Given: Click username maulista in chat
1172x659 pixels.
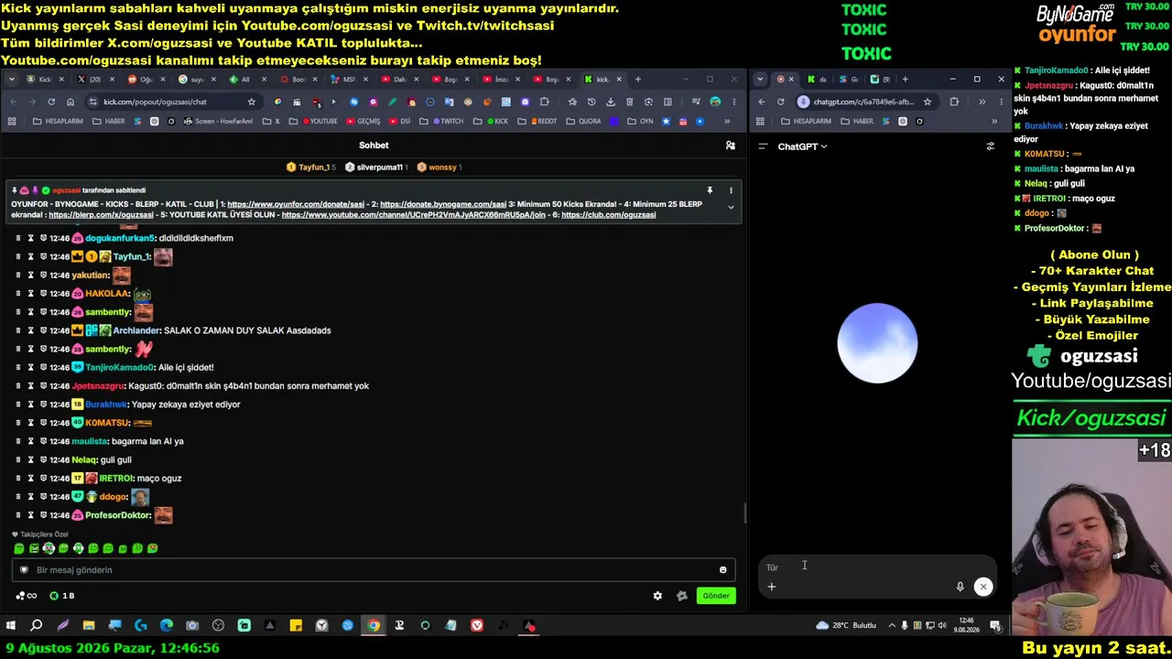Looking at the screenshot, I should [x=90, y=441].
